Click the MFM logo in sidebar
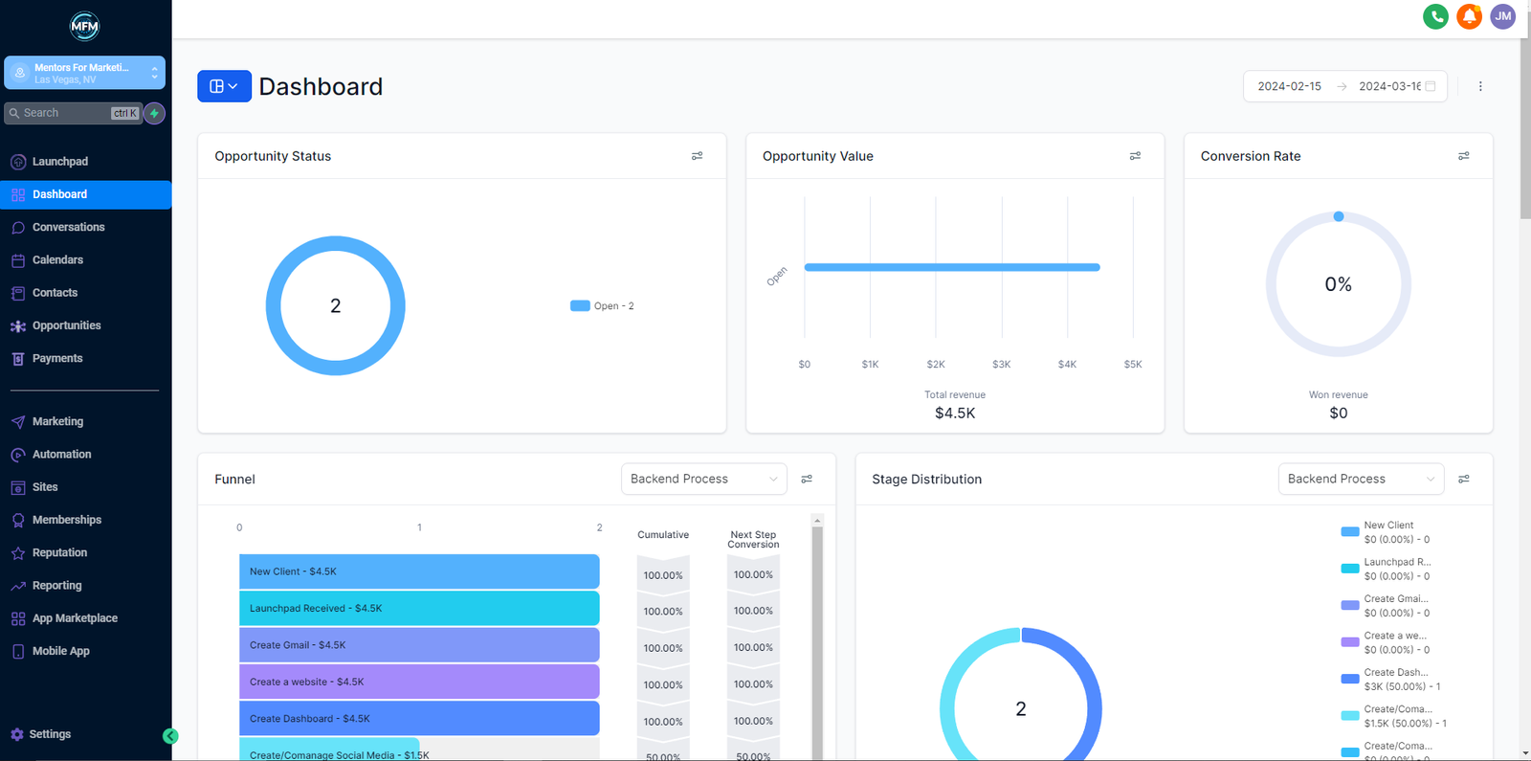 (x=84, y=26)
